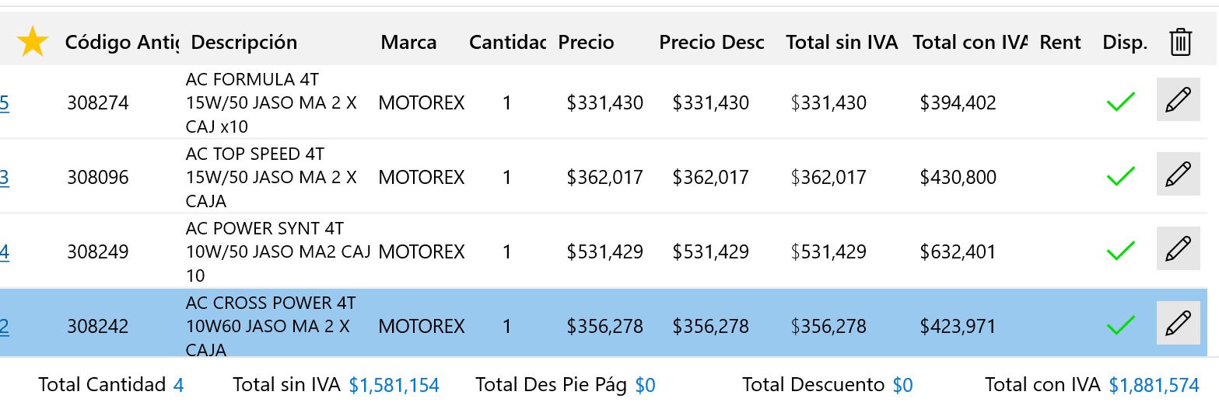The height and width of the screenshot is (409, 1219).
Task: Open link number 3 in second row
Action: click(5, 178)
